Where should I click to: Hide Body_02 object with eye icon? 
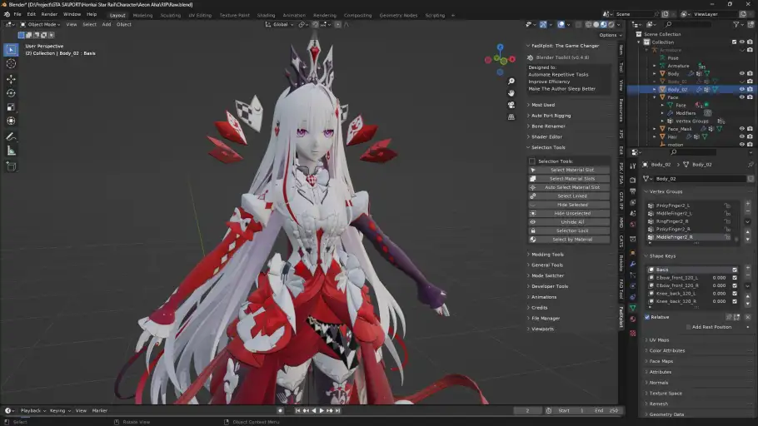(742, 89)
